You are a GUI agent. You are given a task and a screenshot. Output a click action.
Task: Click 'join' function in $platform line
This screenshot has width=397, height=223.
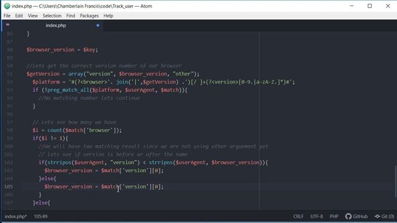pos(122,82)
